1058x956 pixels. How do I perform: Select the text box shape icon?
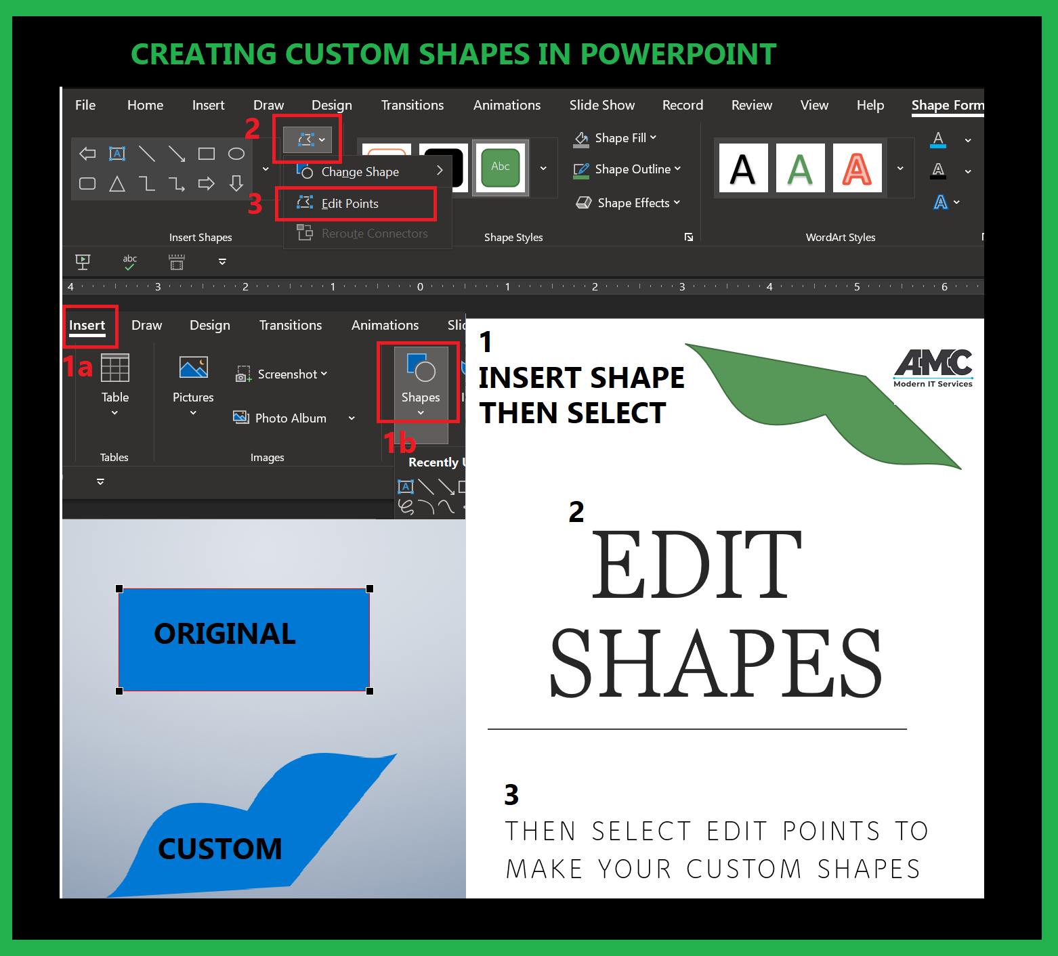click(117, 154)
